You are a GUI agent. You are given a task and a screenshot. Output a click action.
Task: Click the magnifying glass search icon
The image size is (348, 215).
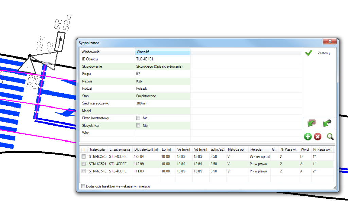point(330,137)
